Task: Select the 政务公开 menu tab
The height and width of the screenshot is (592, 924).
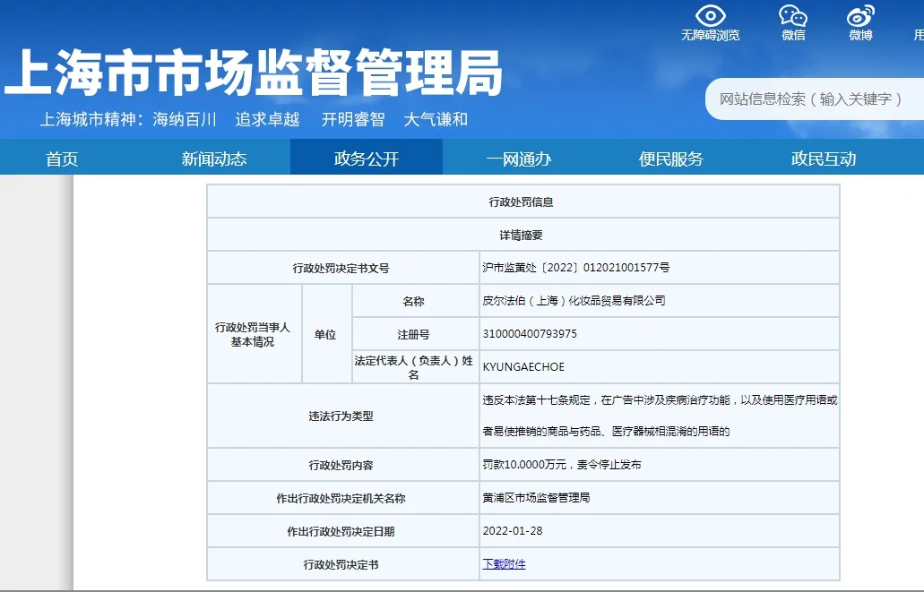Action: point(367,158)
